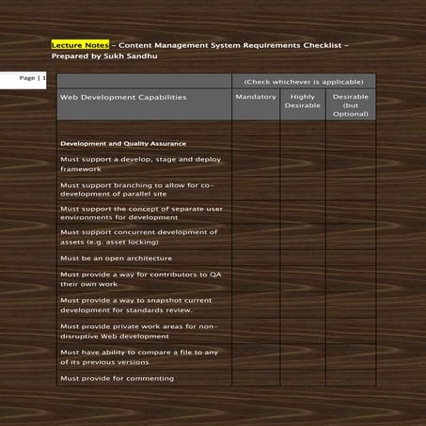Click the highlighted 'Lecture Notes' text
Image resolution: width=426 pixels, height=426 pixels.
tap(80, 45)
